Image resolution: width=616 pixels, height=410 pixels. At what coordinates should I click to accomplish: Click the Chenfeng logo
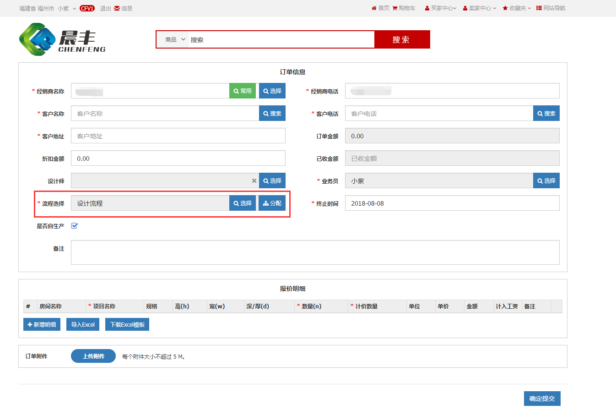tap(63, 40)
